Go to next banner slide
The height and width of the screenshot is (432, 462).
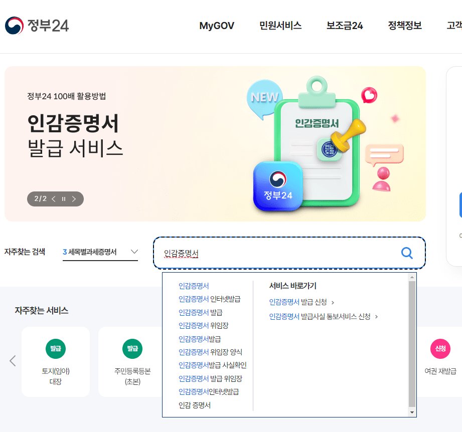tap(74, 199)
